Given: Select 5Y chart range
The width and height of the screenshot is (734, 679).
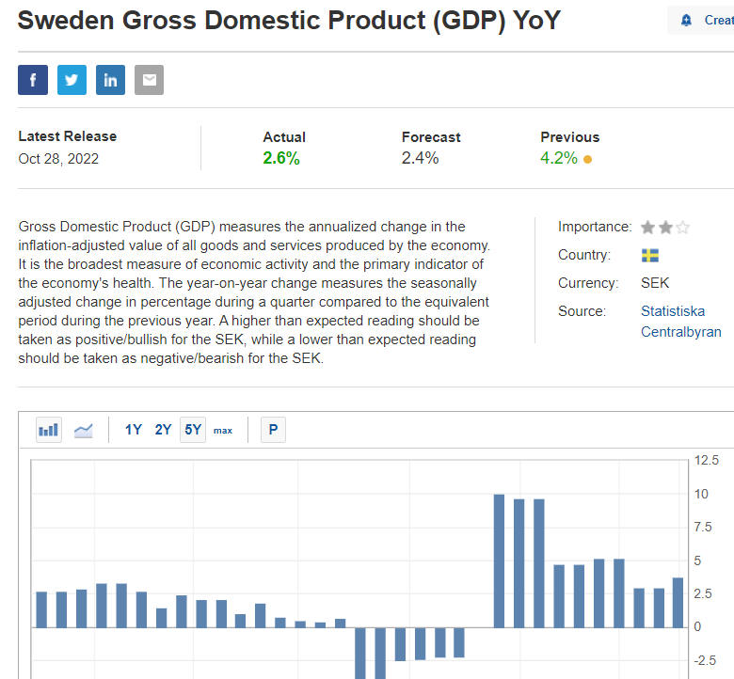Looking at the screenshot, I should coord(193,430).
